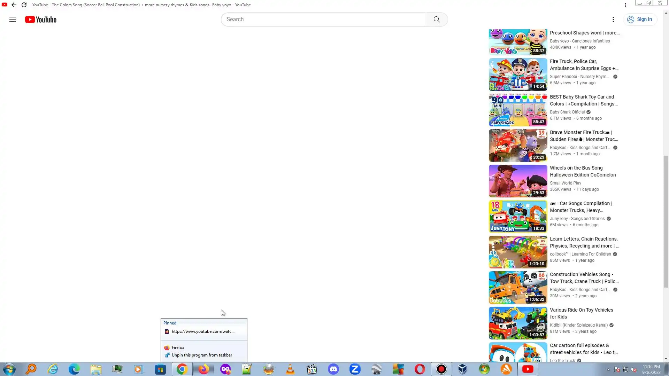
Task: Open the Baby Shark Official channel link
Action: pyautogui.click(x=567, y=112)
